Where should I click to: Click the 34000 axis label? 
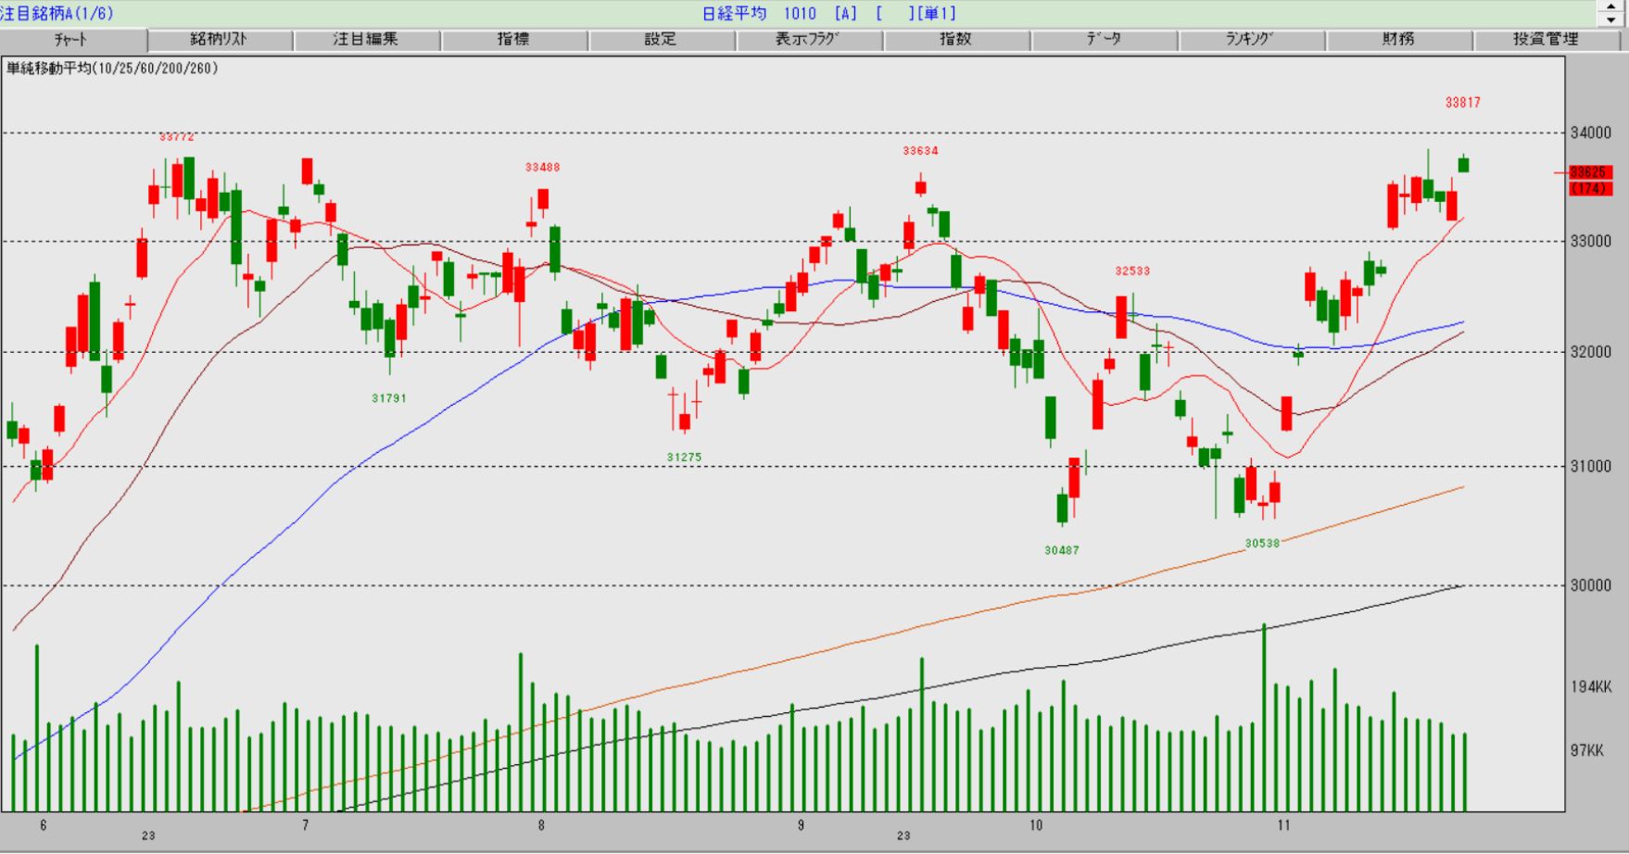[1591, 132]
